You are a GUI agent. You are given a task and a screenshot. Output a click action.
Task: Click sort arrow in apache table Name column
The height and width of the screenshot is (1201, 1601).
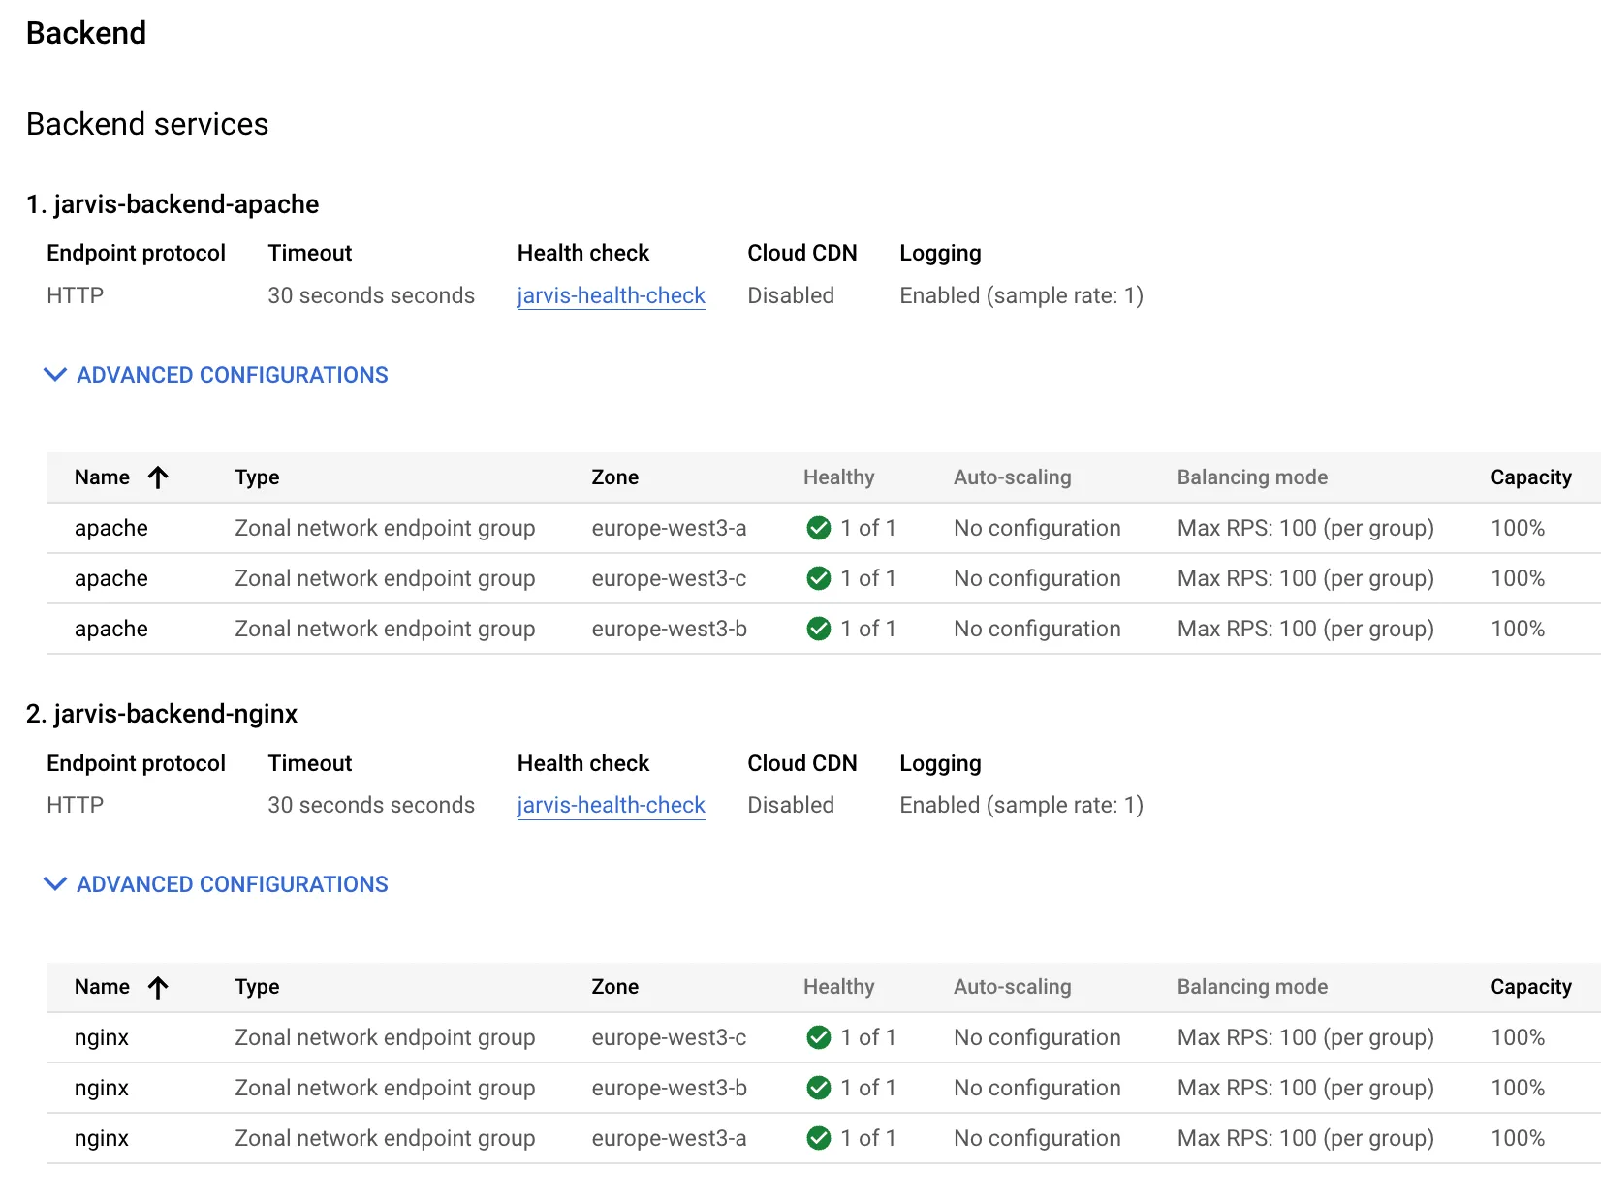pos(158,477)
